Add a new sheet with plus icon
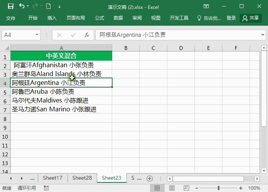This screenshot has height=192, width=268. [x=150, y=178]
